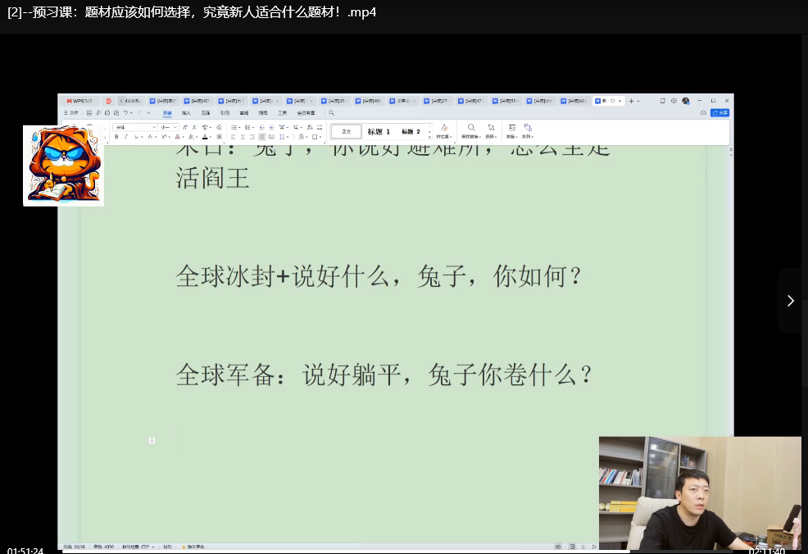Viewport: 808px width, 554px height.
Task: Apply the 正文 body style
Action: click(347, 131)
